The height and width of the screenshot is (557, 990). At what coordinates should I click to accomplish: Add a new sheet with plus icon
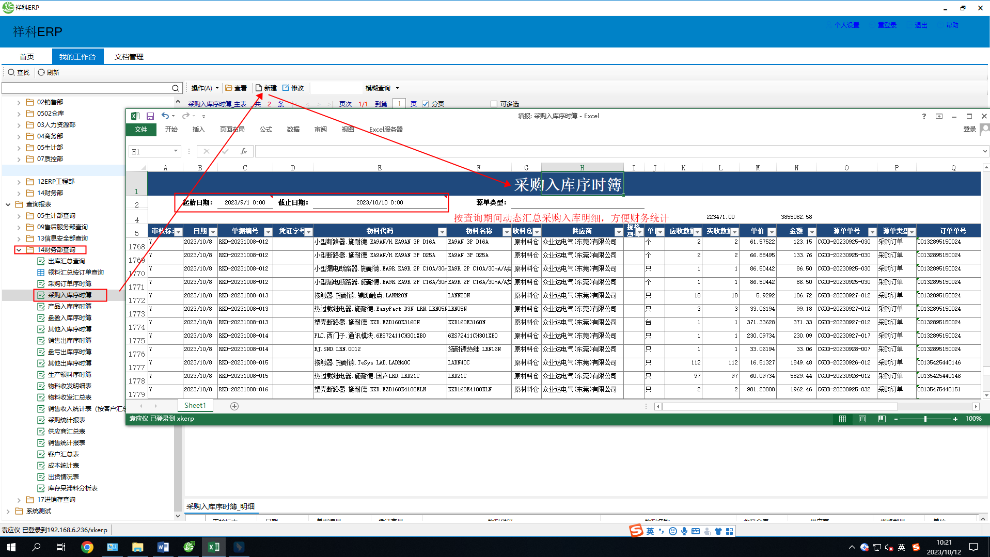234,406
